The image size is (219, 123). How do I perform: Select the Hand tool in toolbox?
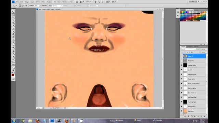[x=13, y=68]
